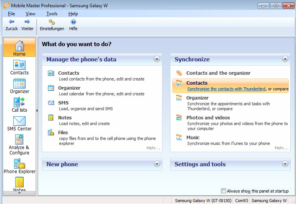Click the Hilfe question mark icon
This screenshot has width=296, height=204.
click(73, 22)
